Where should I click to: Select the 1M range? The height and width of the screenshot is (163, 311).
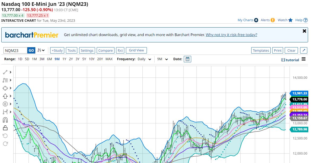[x=34, y=59]
